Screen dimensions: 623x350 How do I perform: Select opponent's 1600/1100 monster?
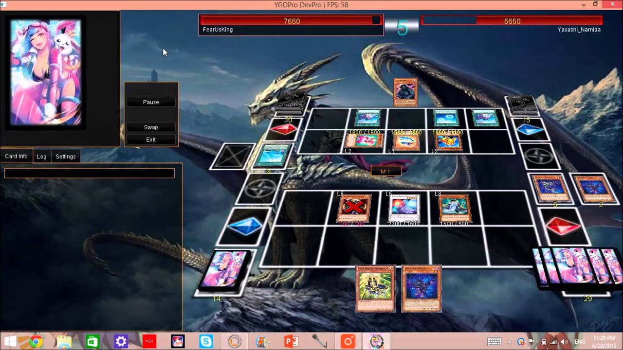click(448, 141)
